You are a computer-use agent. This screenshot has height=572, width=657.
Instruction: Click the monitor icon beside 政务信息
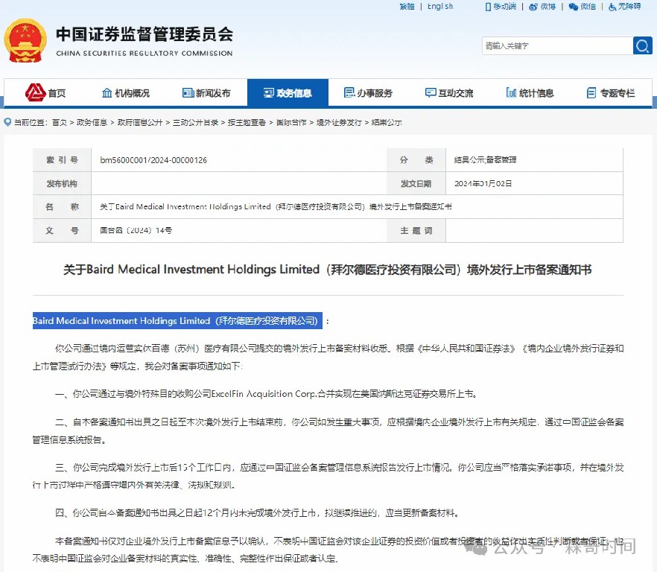pyautogui.click(x=269, y=92)
